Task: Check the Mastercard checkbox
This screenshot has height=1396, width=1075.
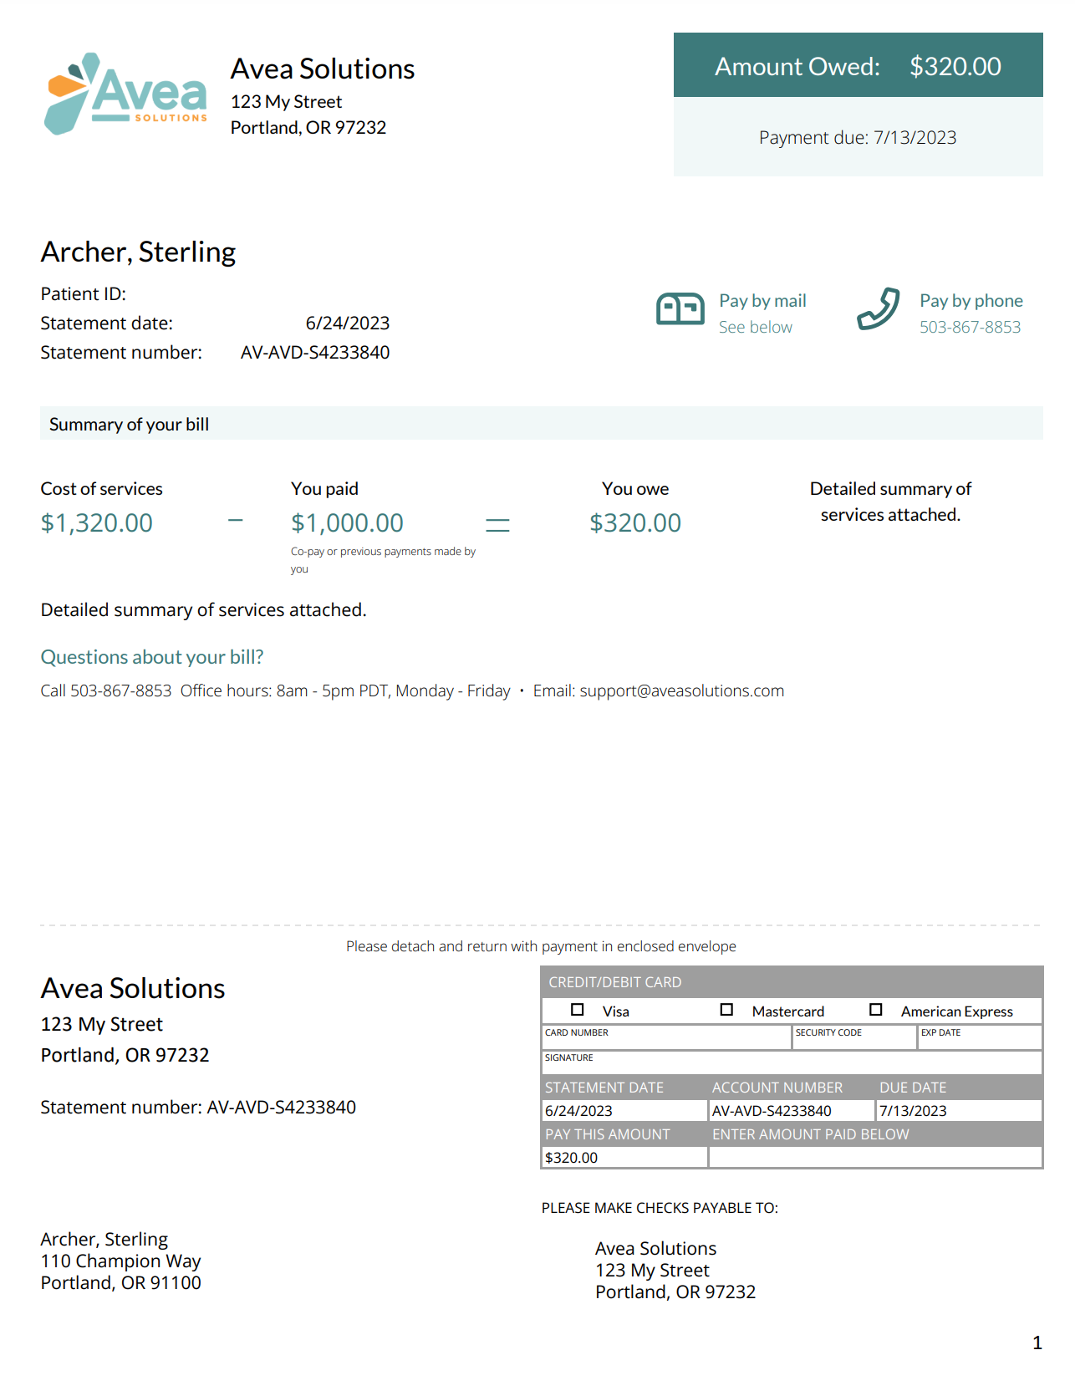Action: pyautogui.click(x=726, y=1010)
